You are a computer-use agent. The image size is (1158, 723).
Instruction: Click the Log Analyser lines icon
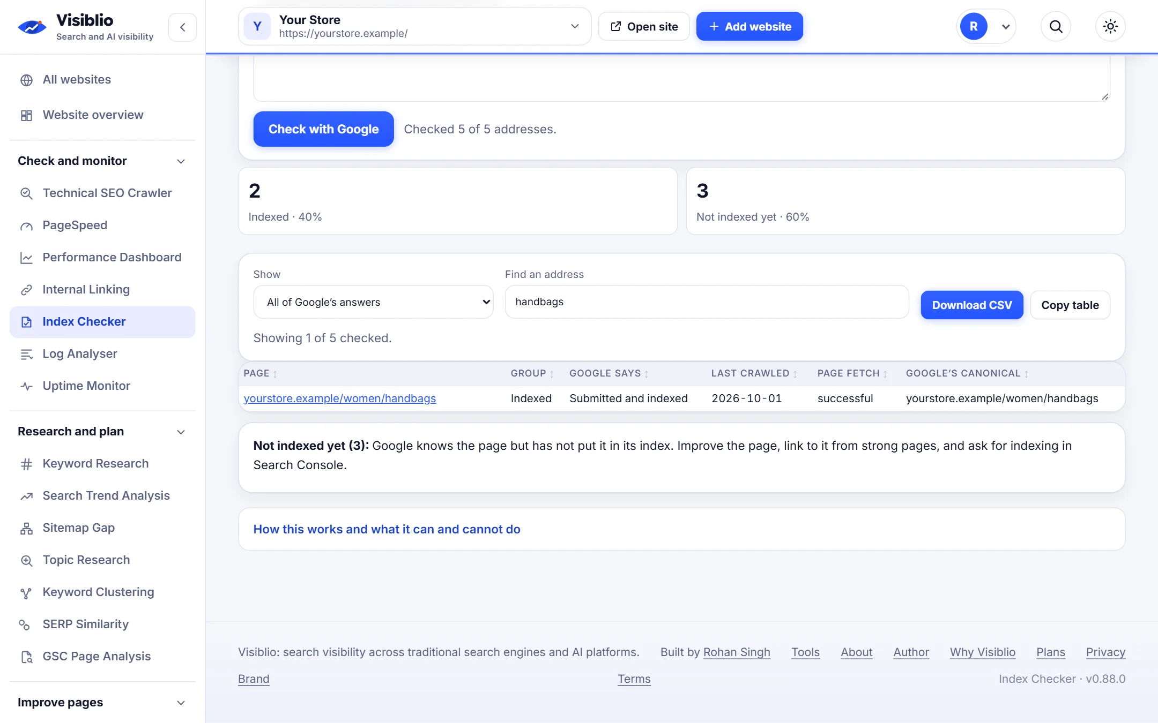[26, 354]
